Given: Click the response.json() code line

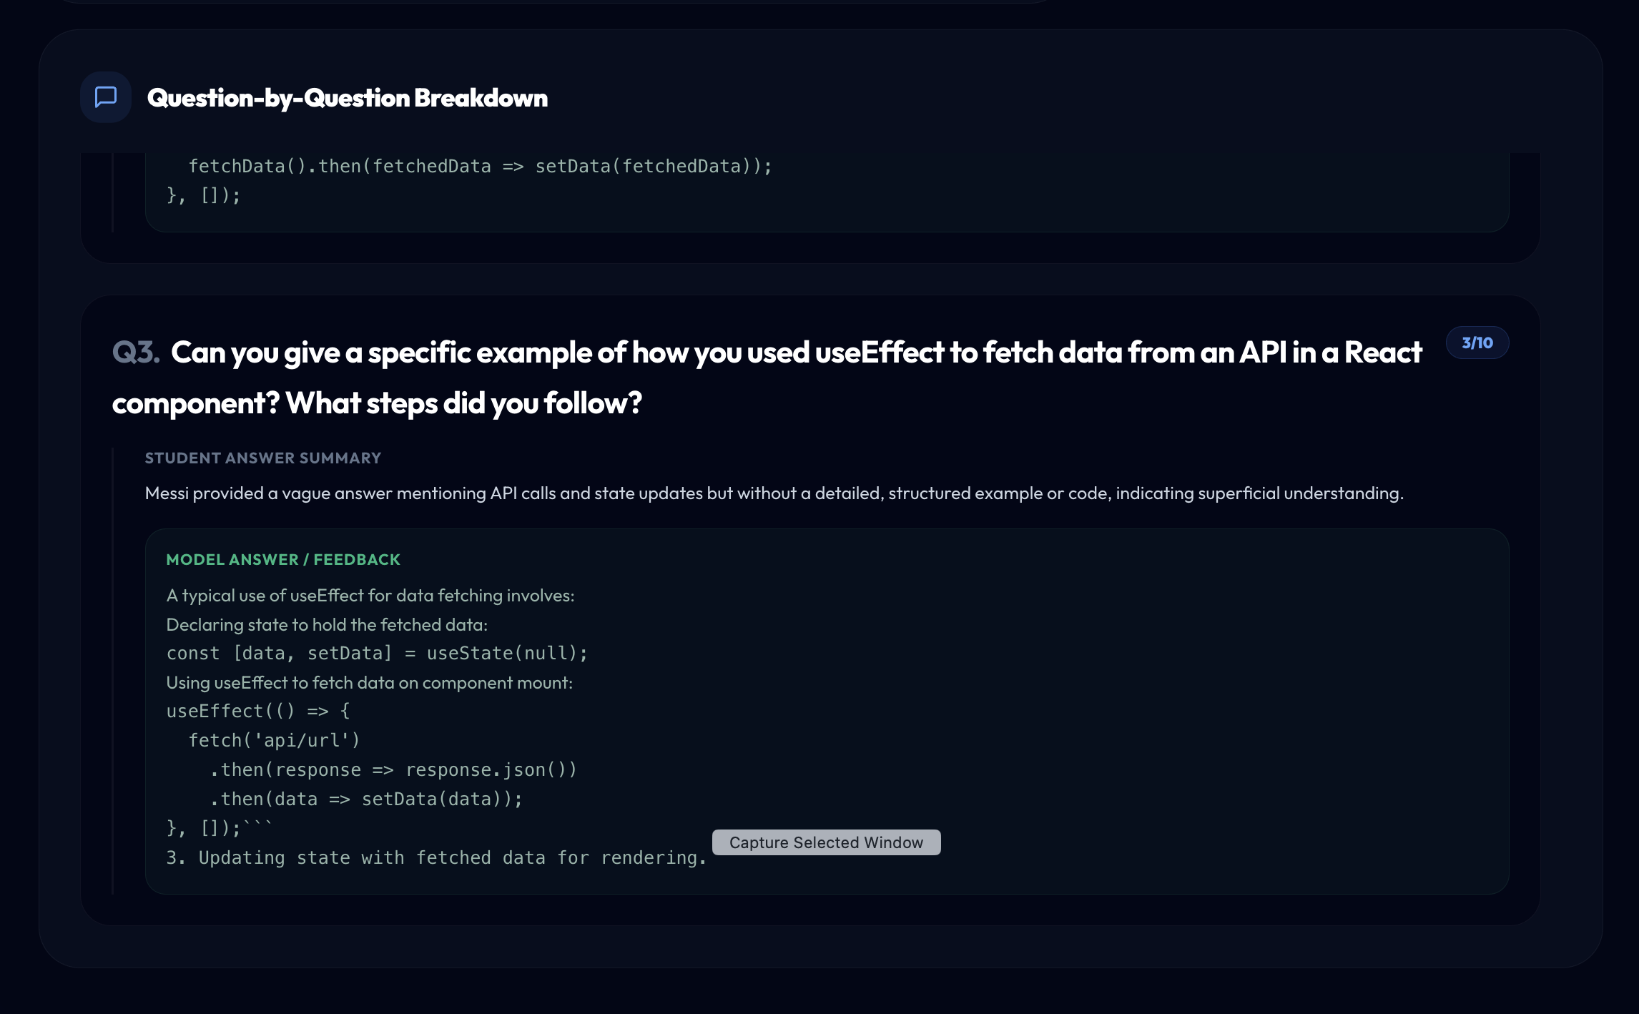Looking at the screenshot, I should pyautogui.click(x=393, y=770).
